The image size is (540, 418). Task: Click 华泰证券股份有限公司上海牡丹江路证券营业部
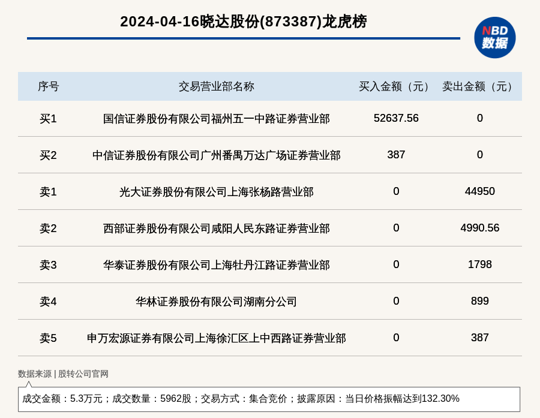coord(216,265)
